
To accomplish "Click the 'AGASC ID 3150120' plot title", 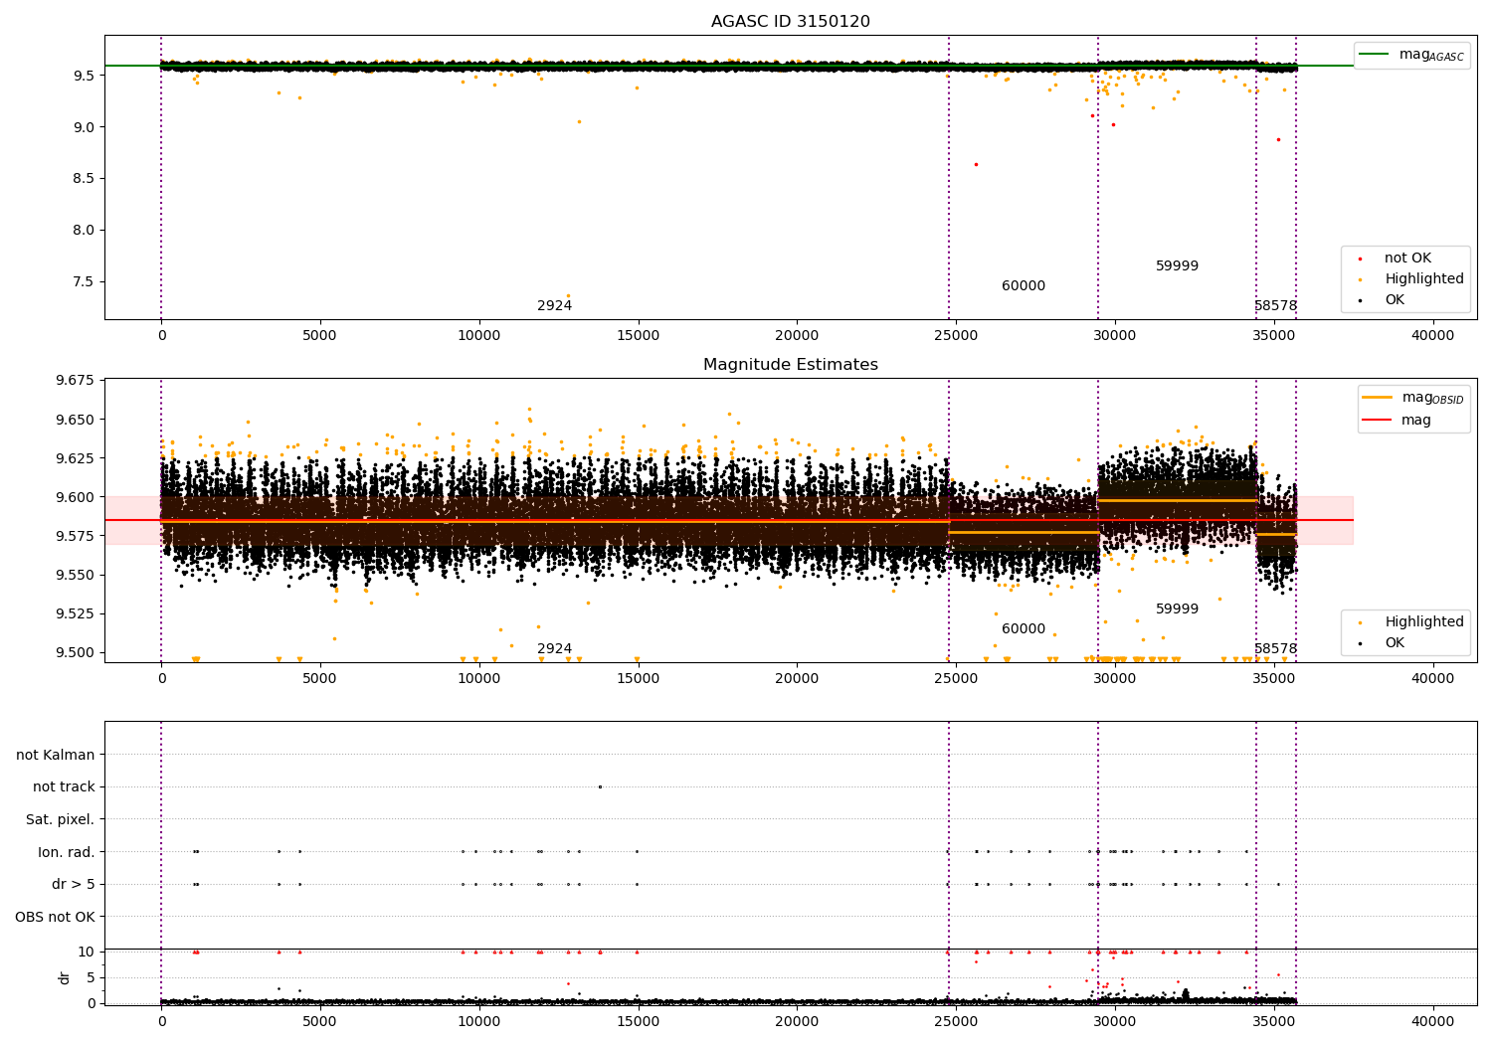I will [790, 22].
